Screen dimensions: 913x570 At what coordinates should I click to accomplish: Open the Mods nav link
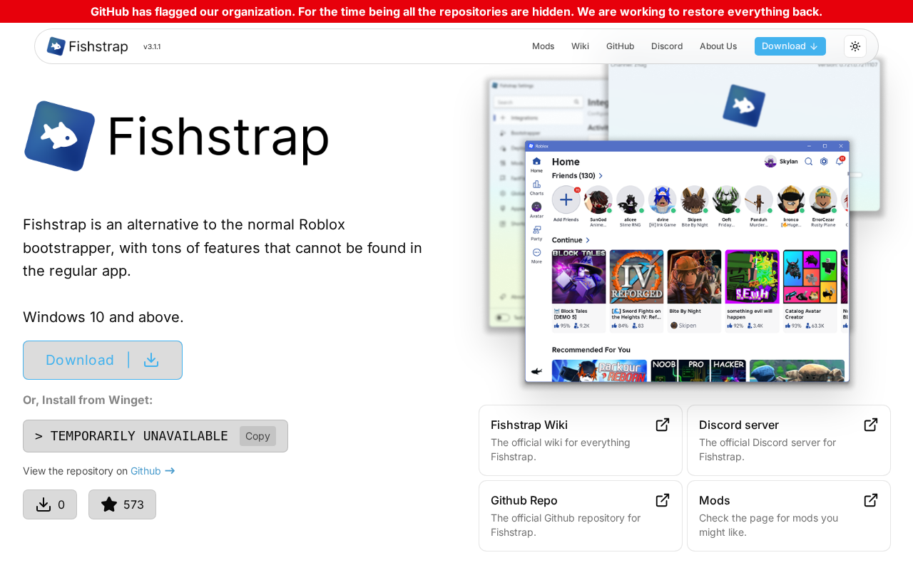point(543,46)
